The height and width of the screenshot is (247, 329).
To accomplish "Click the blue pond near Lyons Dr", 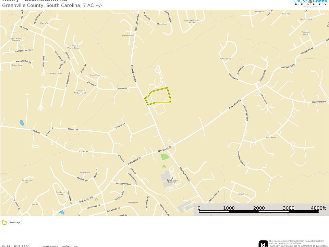I will click(x=22, y=123).
